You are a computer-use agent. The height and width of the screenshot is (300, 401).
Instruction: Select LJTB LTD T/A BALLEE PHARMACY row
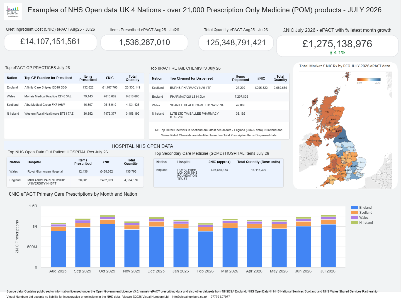[219, 115]
